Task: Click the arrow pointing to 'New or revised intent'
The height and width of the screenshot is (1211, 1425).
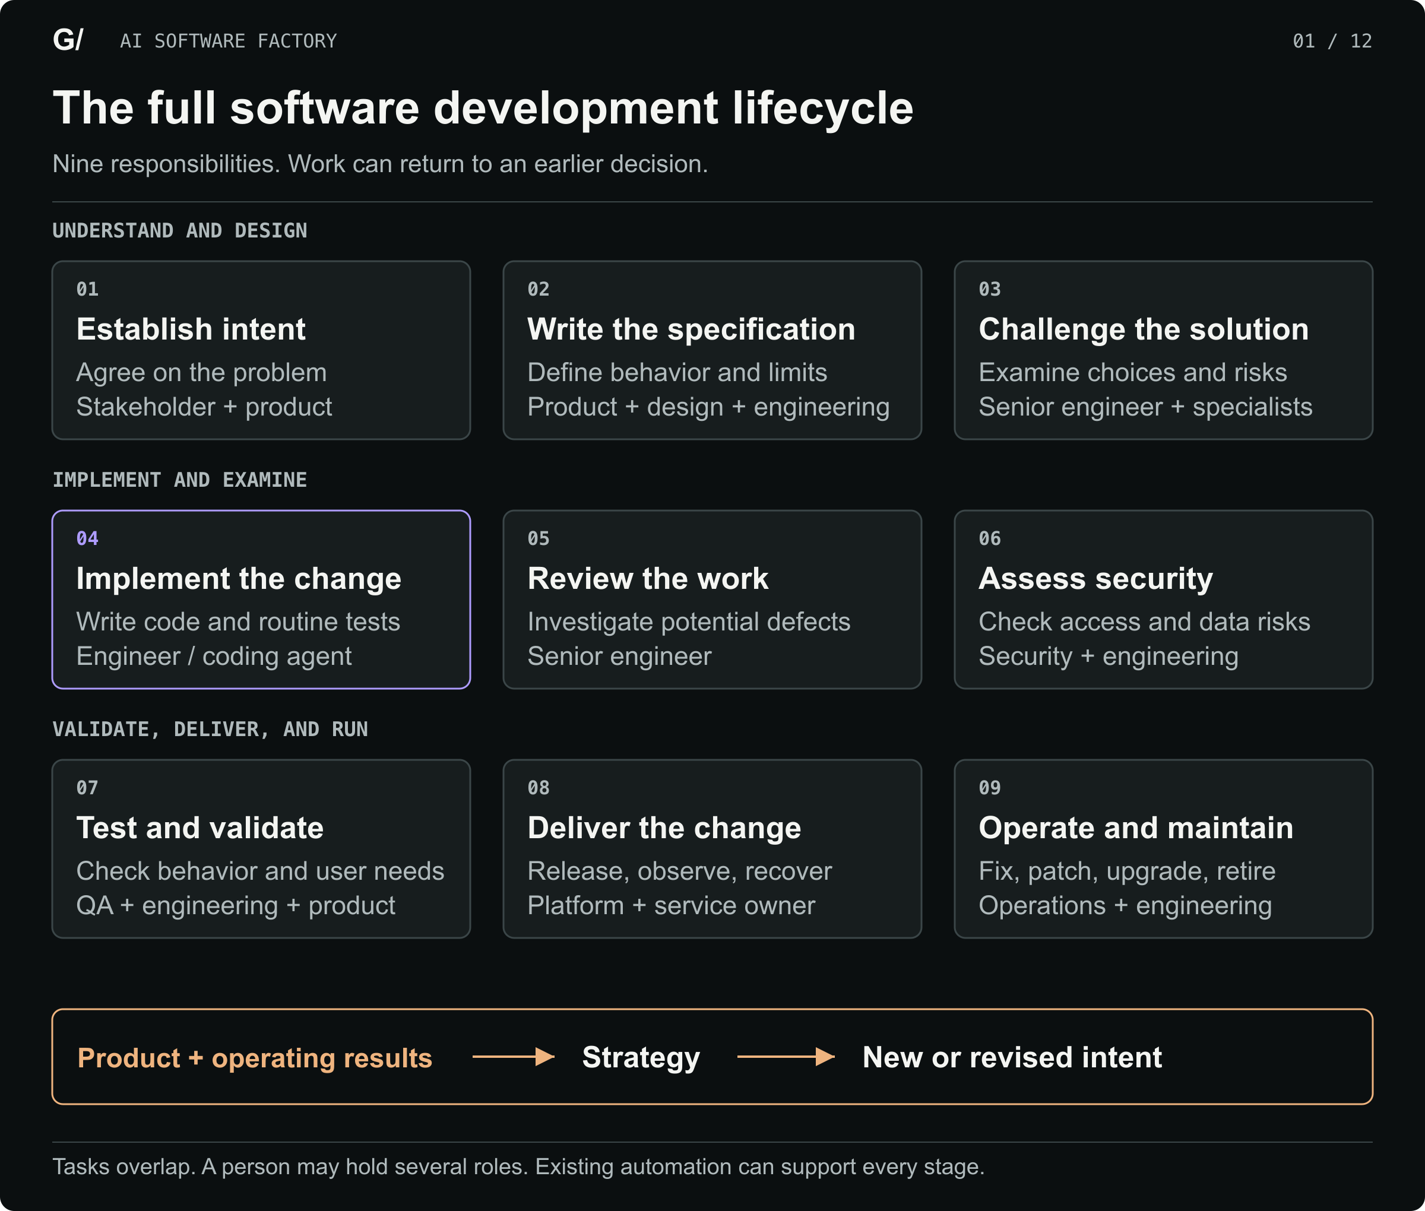Action: click(786, 1057)
